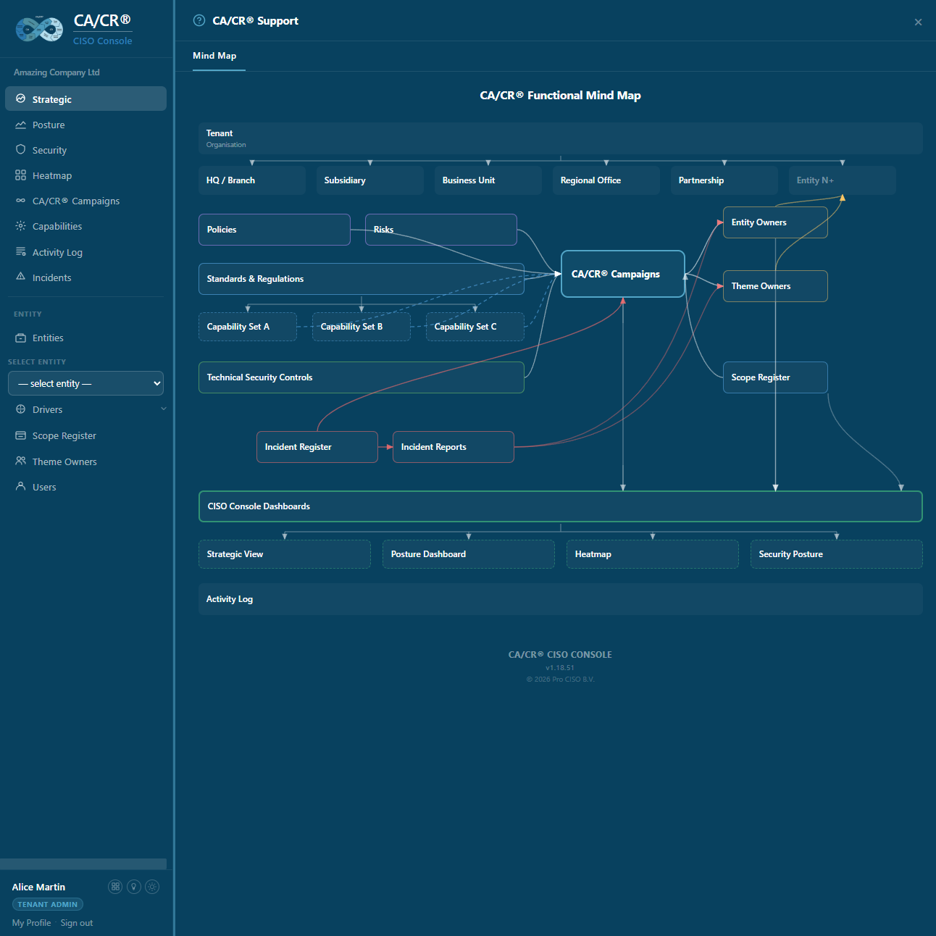The image size is (936, 936).
Task: Click the Users person icon
Action: (x=20, y=486)
